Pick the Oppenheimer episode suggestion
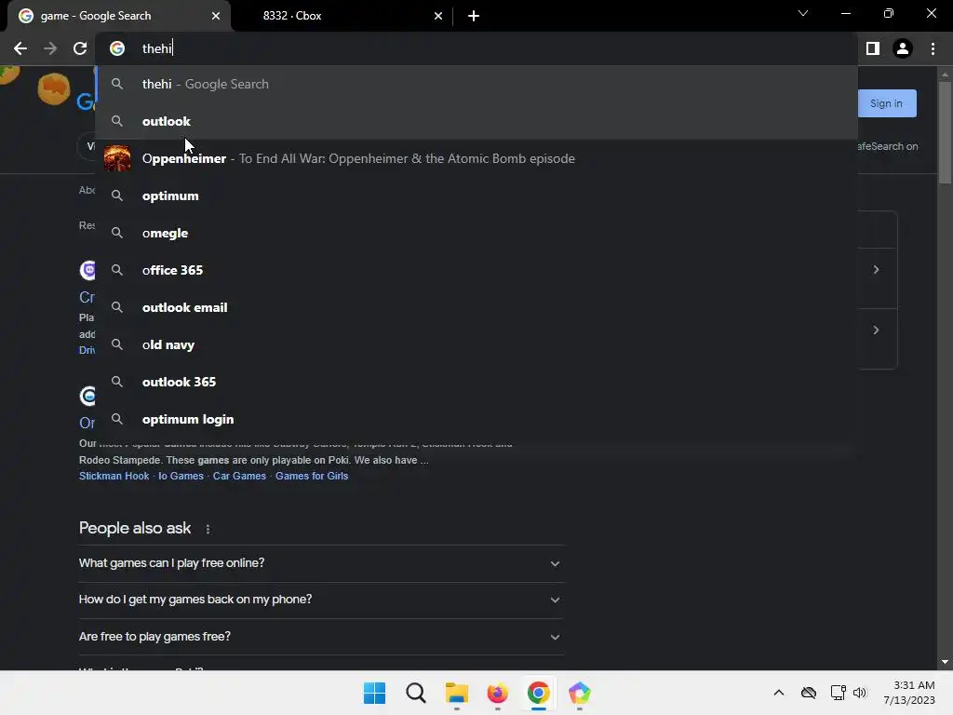This screenshot has width=953, height=715. 476,158
